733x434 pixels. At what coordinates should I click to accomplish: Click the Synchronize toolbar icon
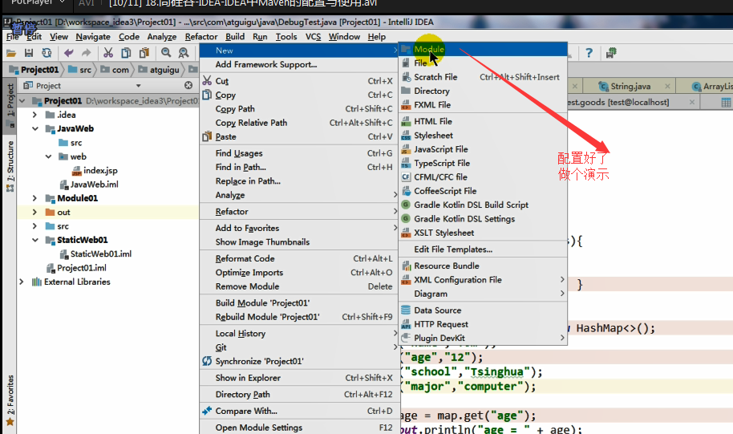[x=47, y=53]
